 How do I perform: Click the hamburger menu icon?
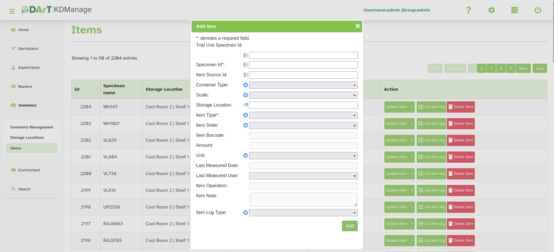pyautogui.click(x=12, y=11)
